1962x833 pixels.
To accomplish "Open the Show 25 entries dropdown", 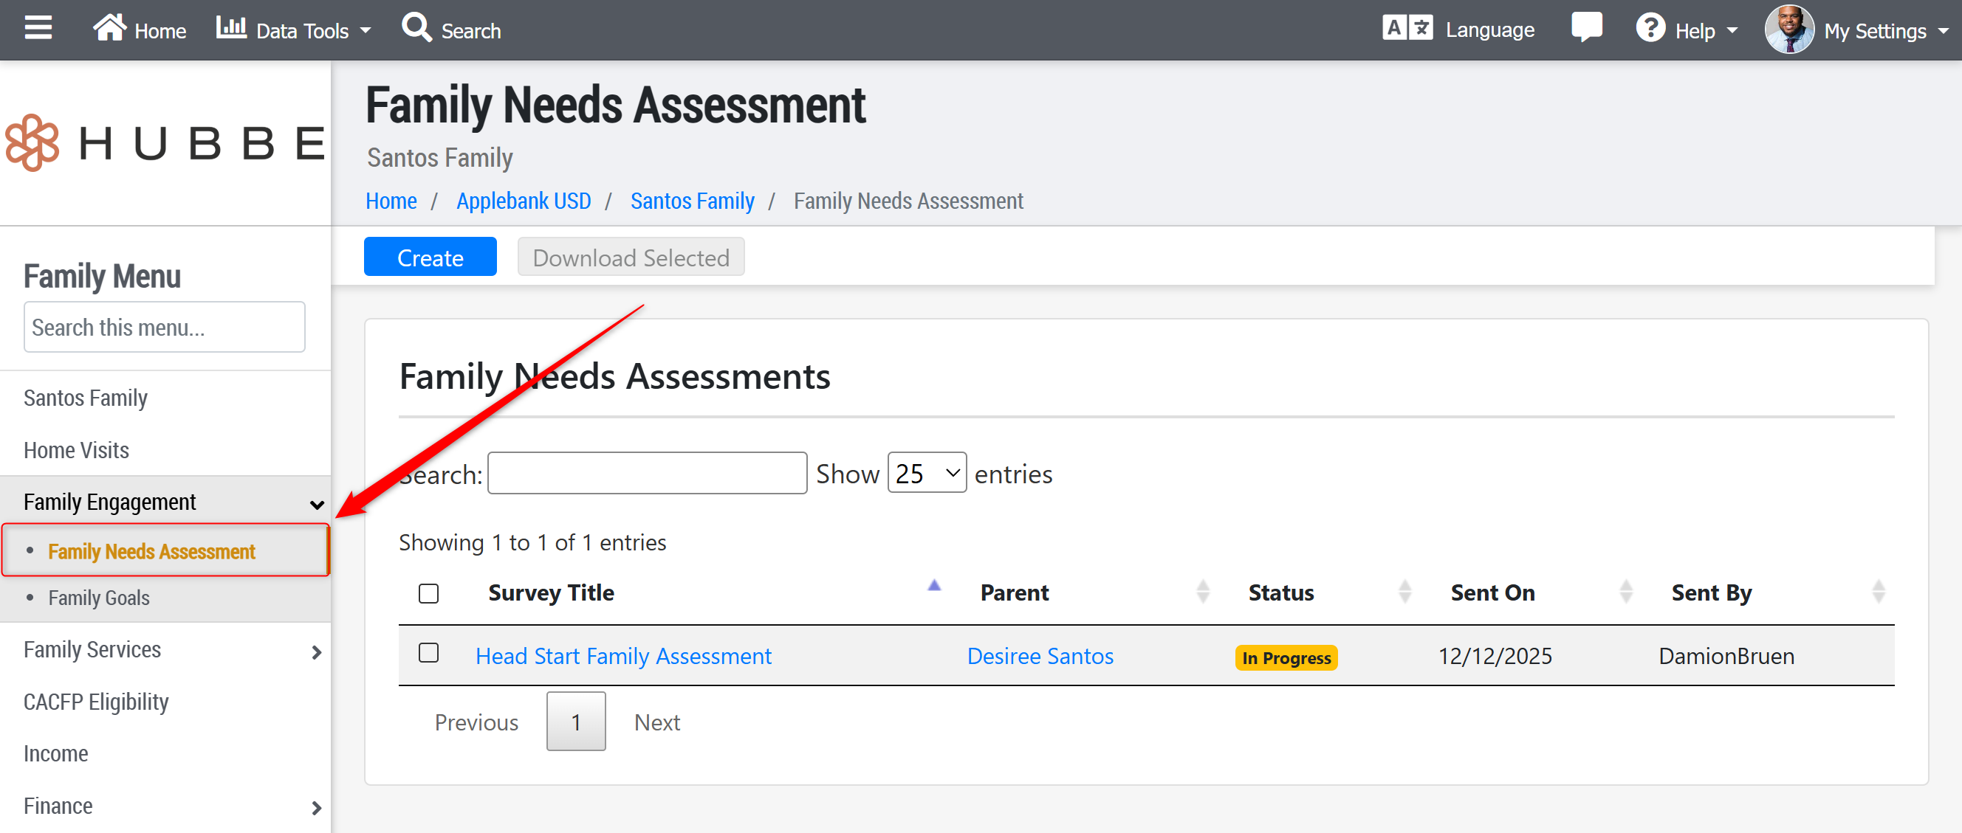I will [x=926, y=473].
